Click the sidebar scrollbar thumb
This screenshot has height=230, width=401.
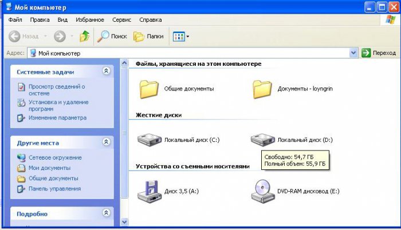(x=124, y=132)
